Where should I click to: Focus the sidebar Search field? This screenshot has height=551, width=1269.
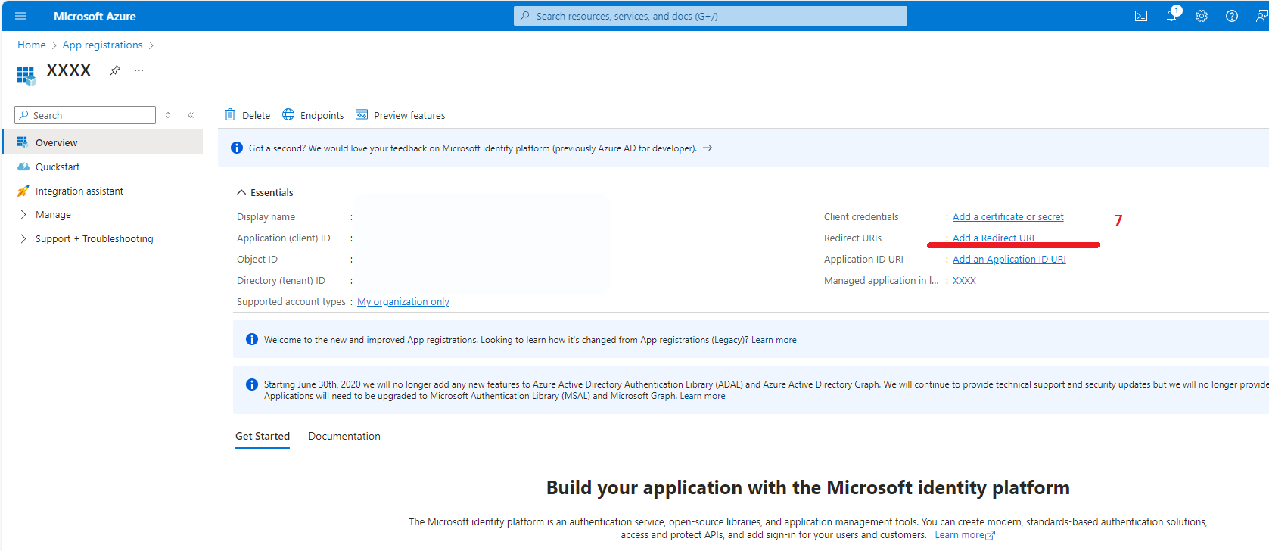click(86, 115)
